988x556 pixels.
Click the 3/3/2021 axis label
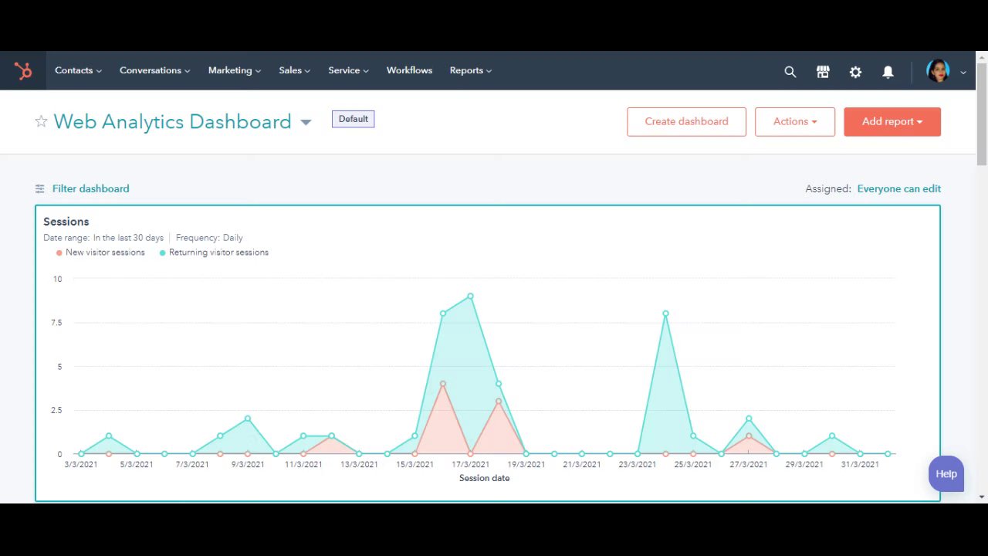pyautogui.click(x=81, y=465)
